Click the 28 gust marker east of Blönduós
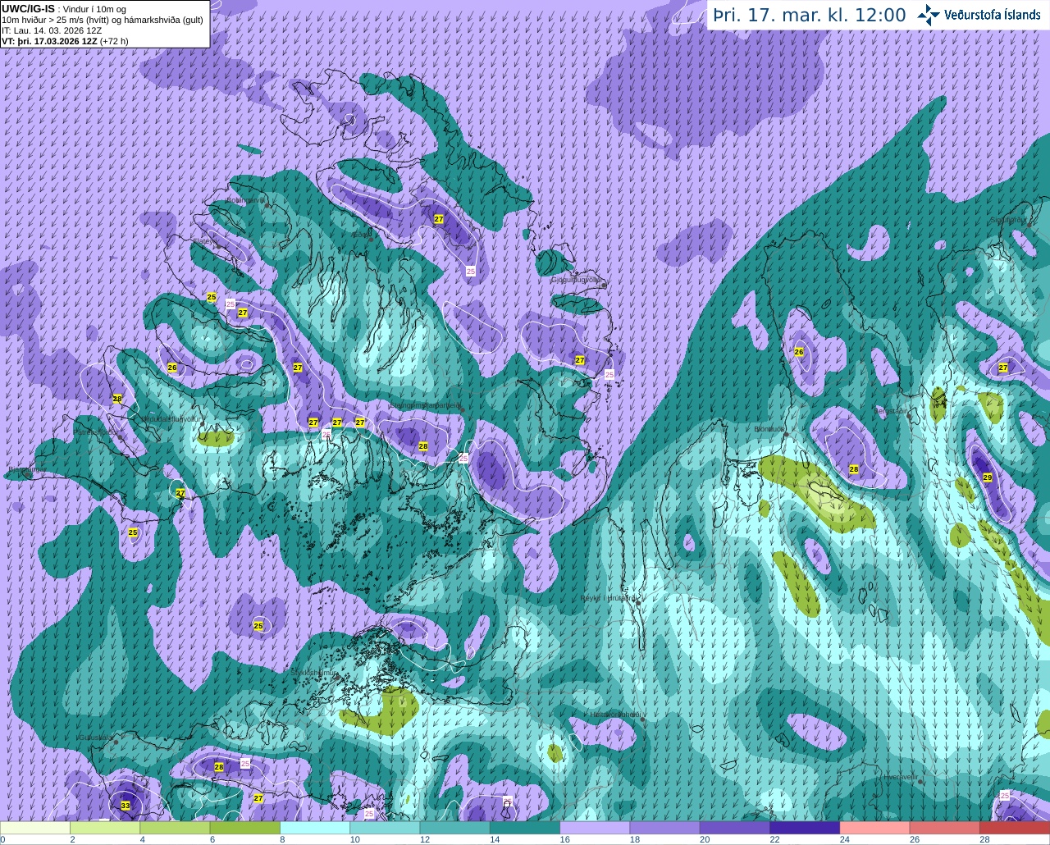Viewport: 1050px width, 845px height. (x=854, y=469)
